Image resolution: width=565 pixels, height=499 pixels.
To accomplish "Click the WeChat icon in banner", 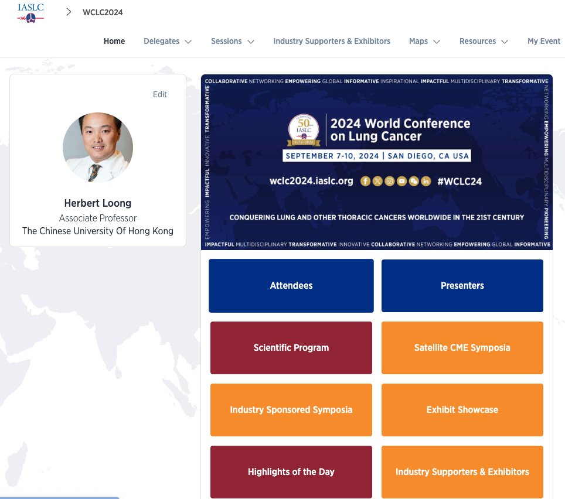I will [x=414, y=181].
